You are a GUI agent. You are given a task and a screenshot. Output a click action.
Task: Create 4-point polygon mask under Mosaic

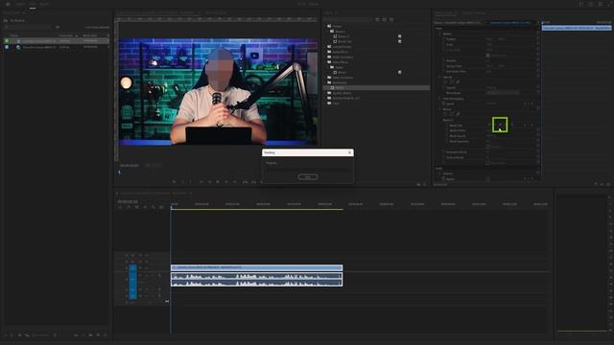[x=452, y=115]
